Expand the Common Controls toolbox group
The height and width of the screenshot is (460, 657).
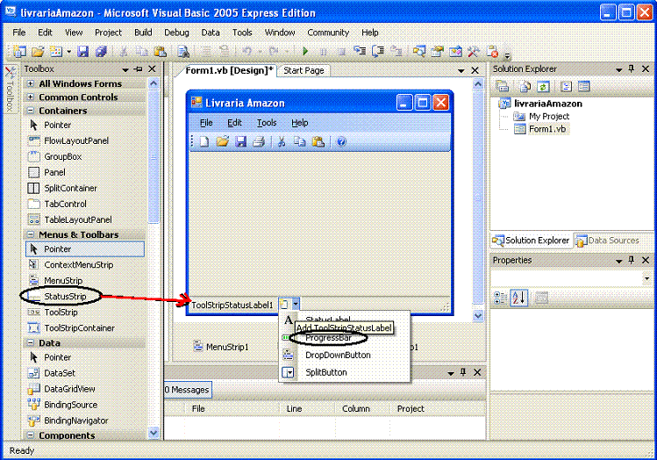pos(31,97)
